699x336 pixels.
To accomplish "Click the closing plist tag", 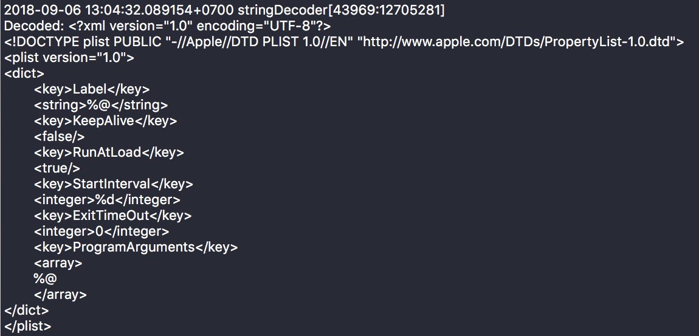I will (x=27, y=326).
